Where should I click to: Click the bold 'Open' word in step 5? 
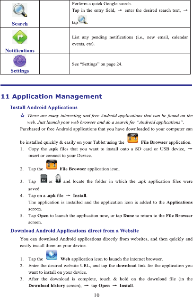43,215
